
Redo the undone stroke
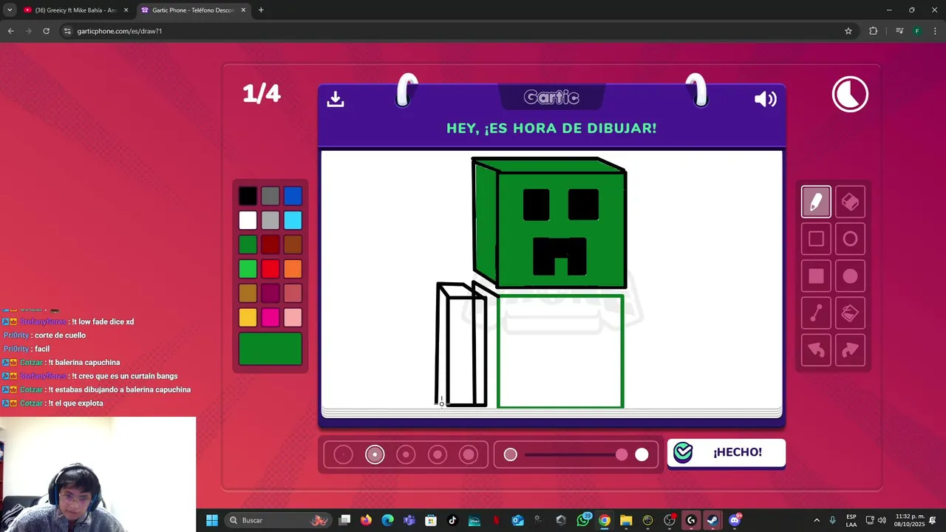click(850, 350)
